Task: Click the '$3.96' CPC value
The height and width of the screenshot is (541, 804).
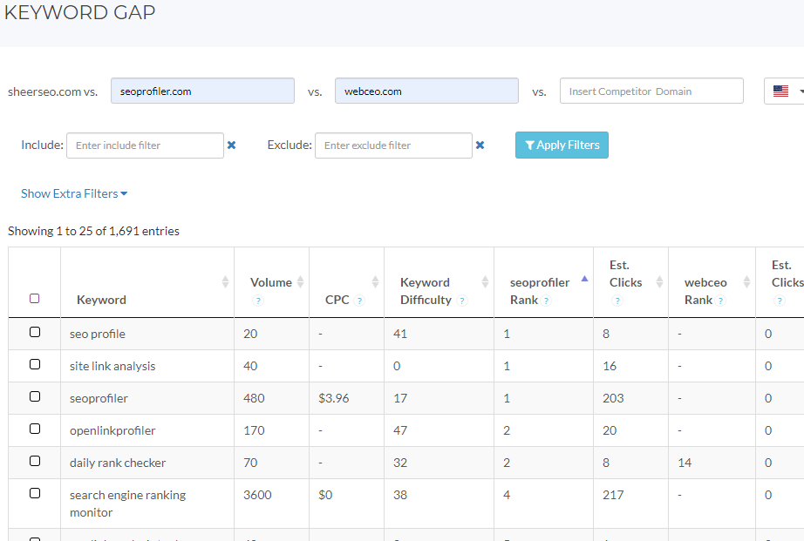Action: point(334,399)
